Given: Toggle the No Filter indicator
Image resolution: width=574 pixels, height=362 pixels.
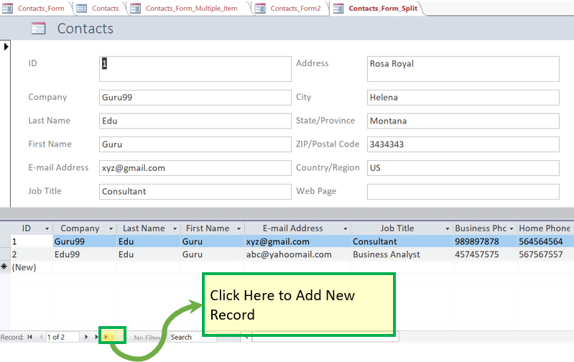Looking at the screenshot, I should tap(147, 338).
